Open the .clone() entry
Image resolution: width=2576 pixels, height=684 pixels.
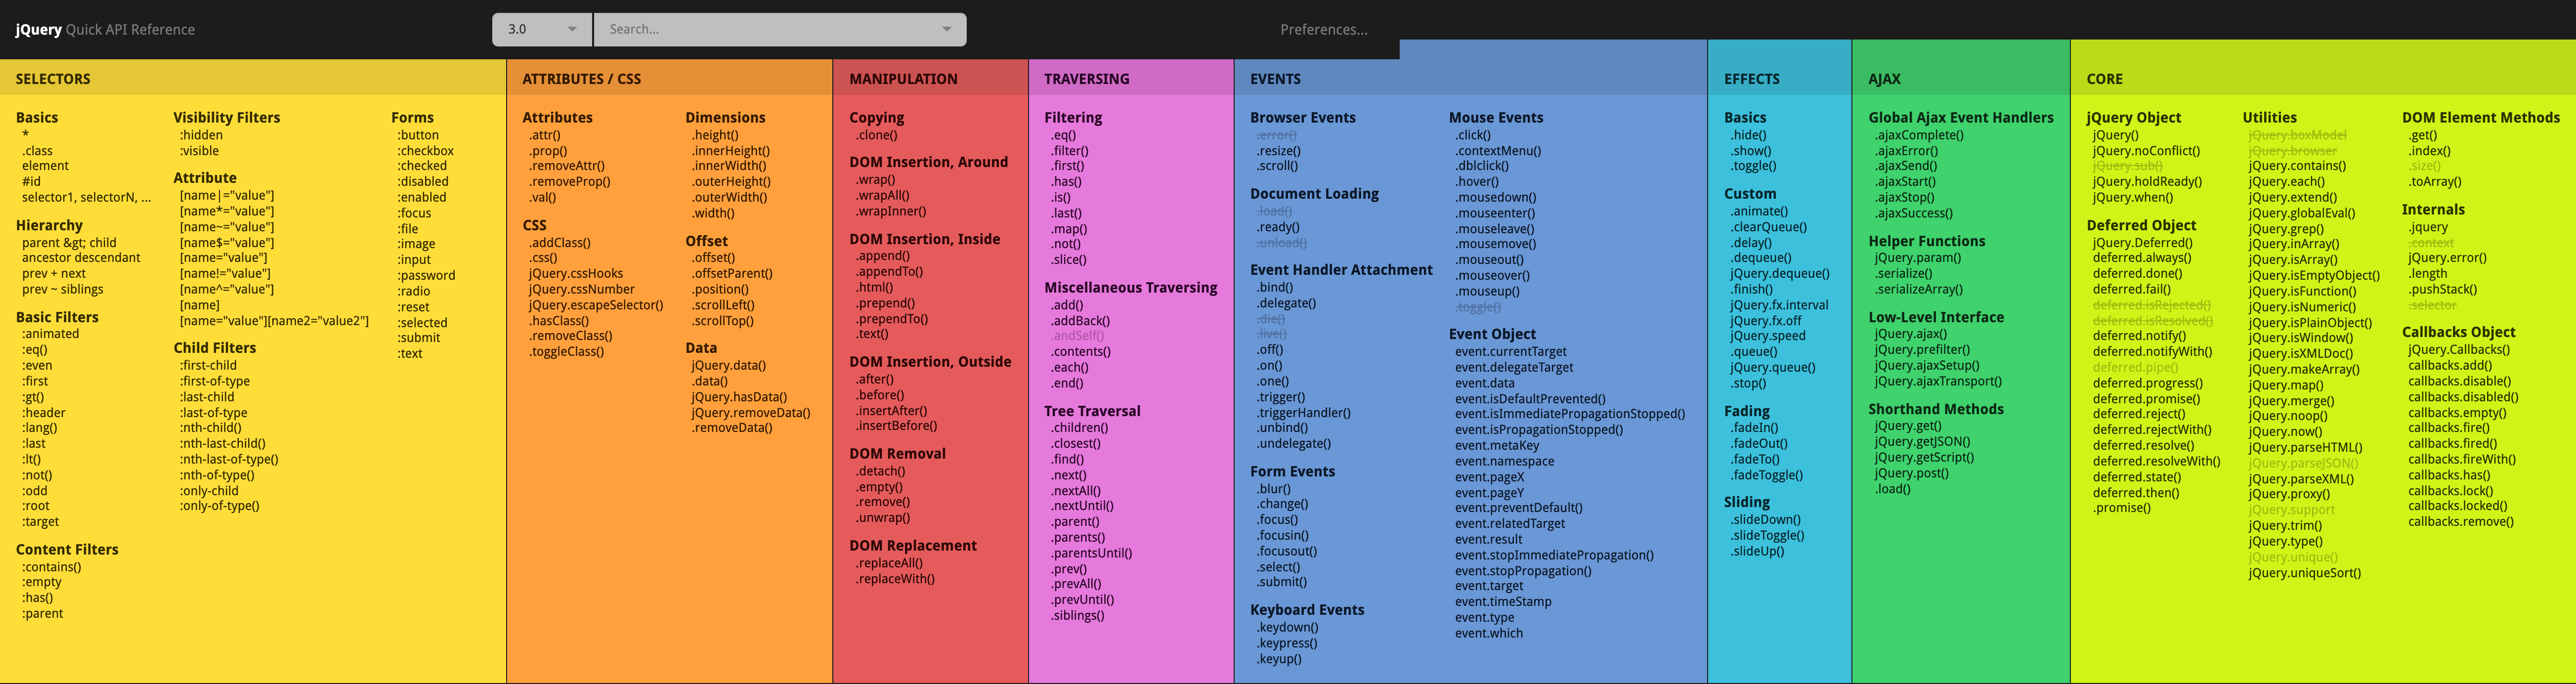[876, 135]
